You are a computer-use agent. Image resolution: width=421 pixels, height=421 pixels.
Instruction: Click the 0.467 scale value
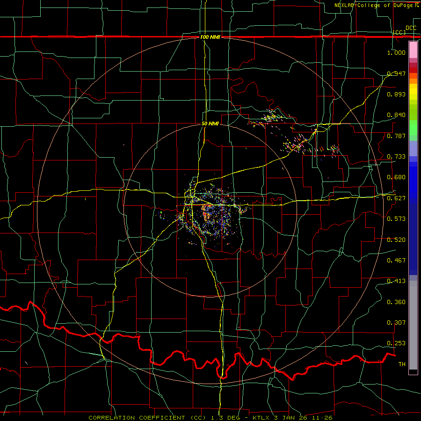click(x=396, y=261)
